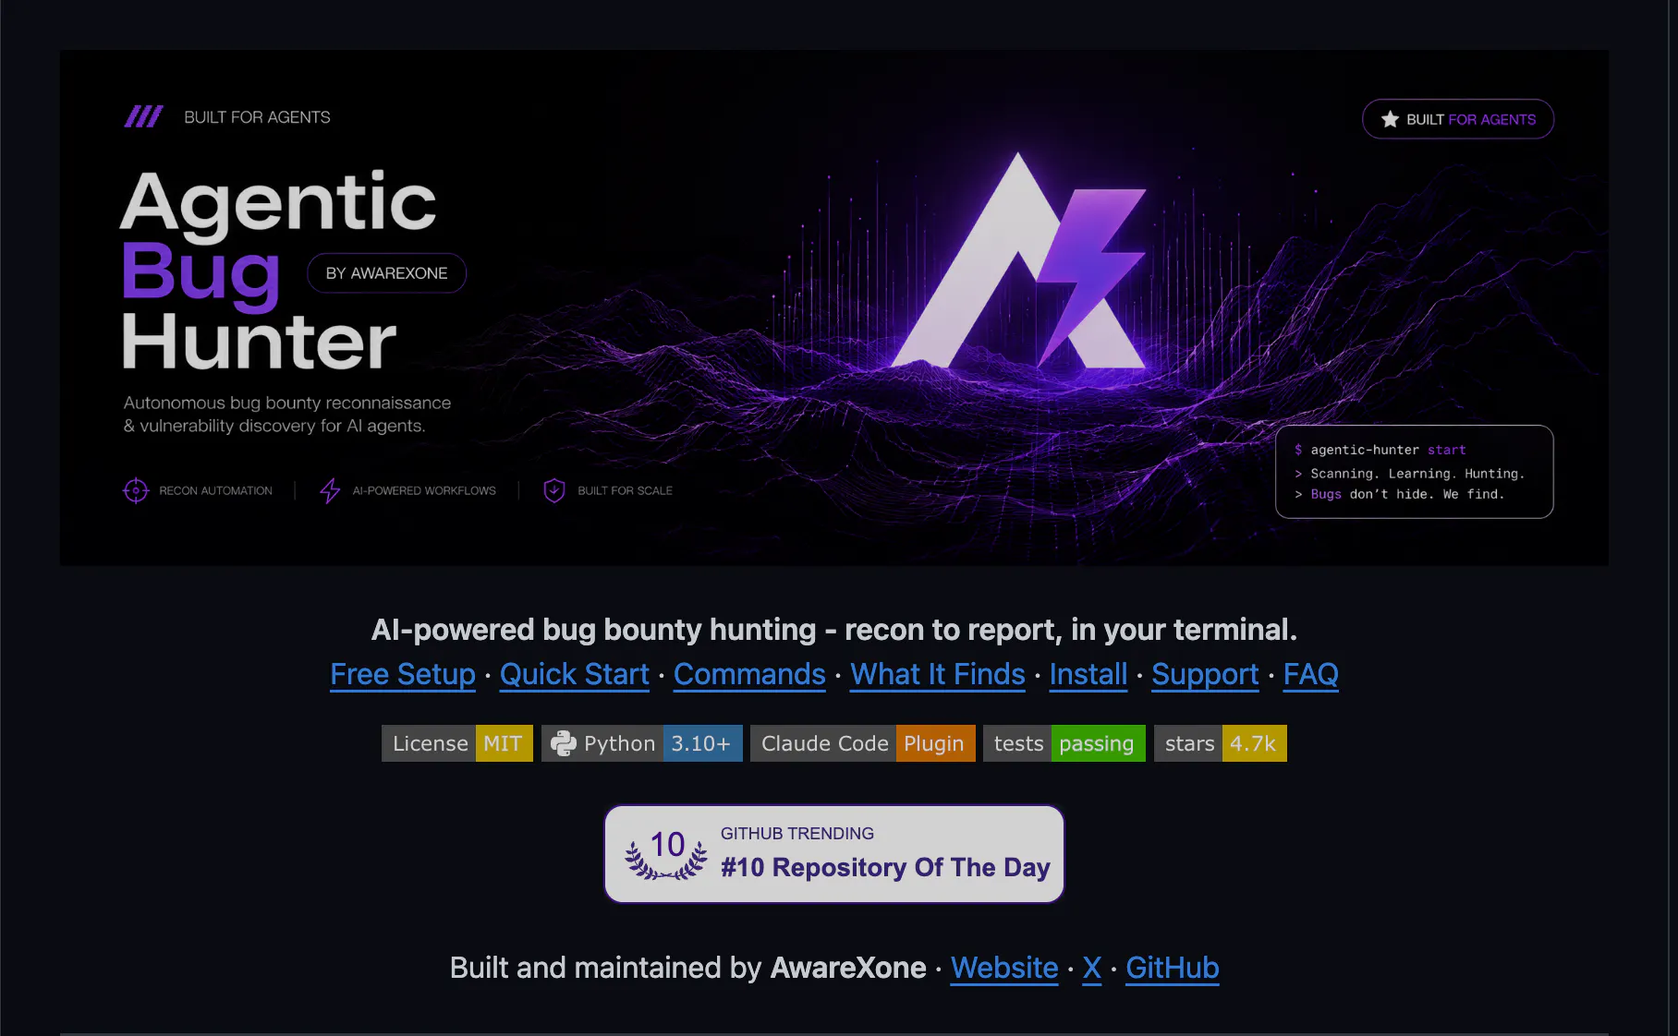The width and height of the screenshot is (1678, 1036).
Task: Open the GitHub Trending #10 repository badge
Action: [x=834, y=854]
